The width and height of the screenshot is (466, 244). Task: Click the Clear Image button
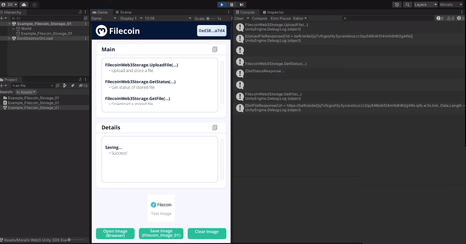(207, 234)
